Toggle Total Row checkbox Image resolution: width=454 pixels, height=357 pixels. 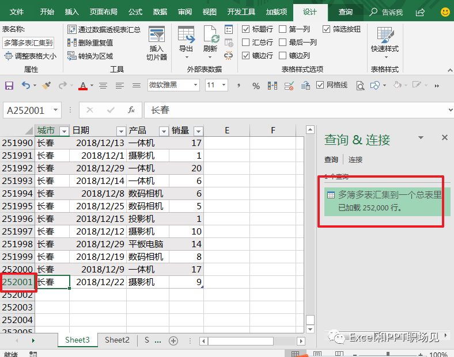click(246, 42)
